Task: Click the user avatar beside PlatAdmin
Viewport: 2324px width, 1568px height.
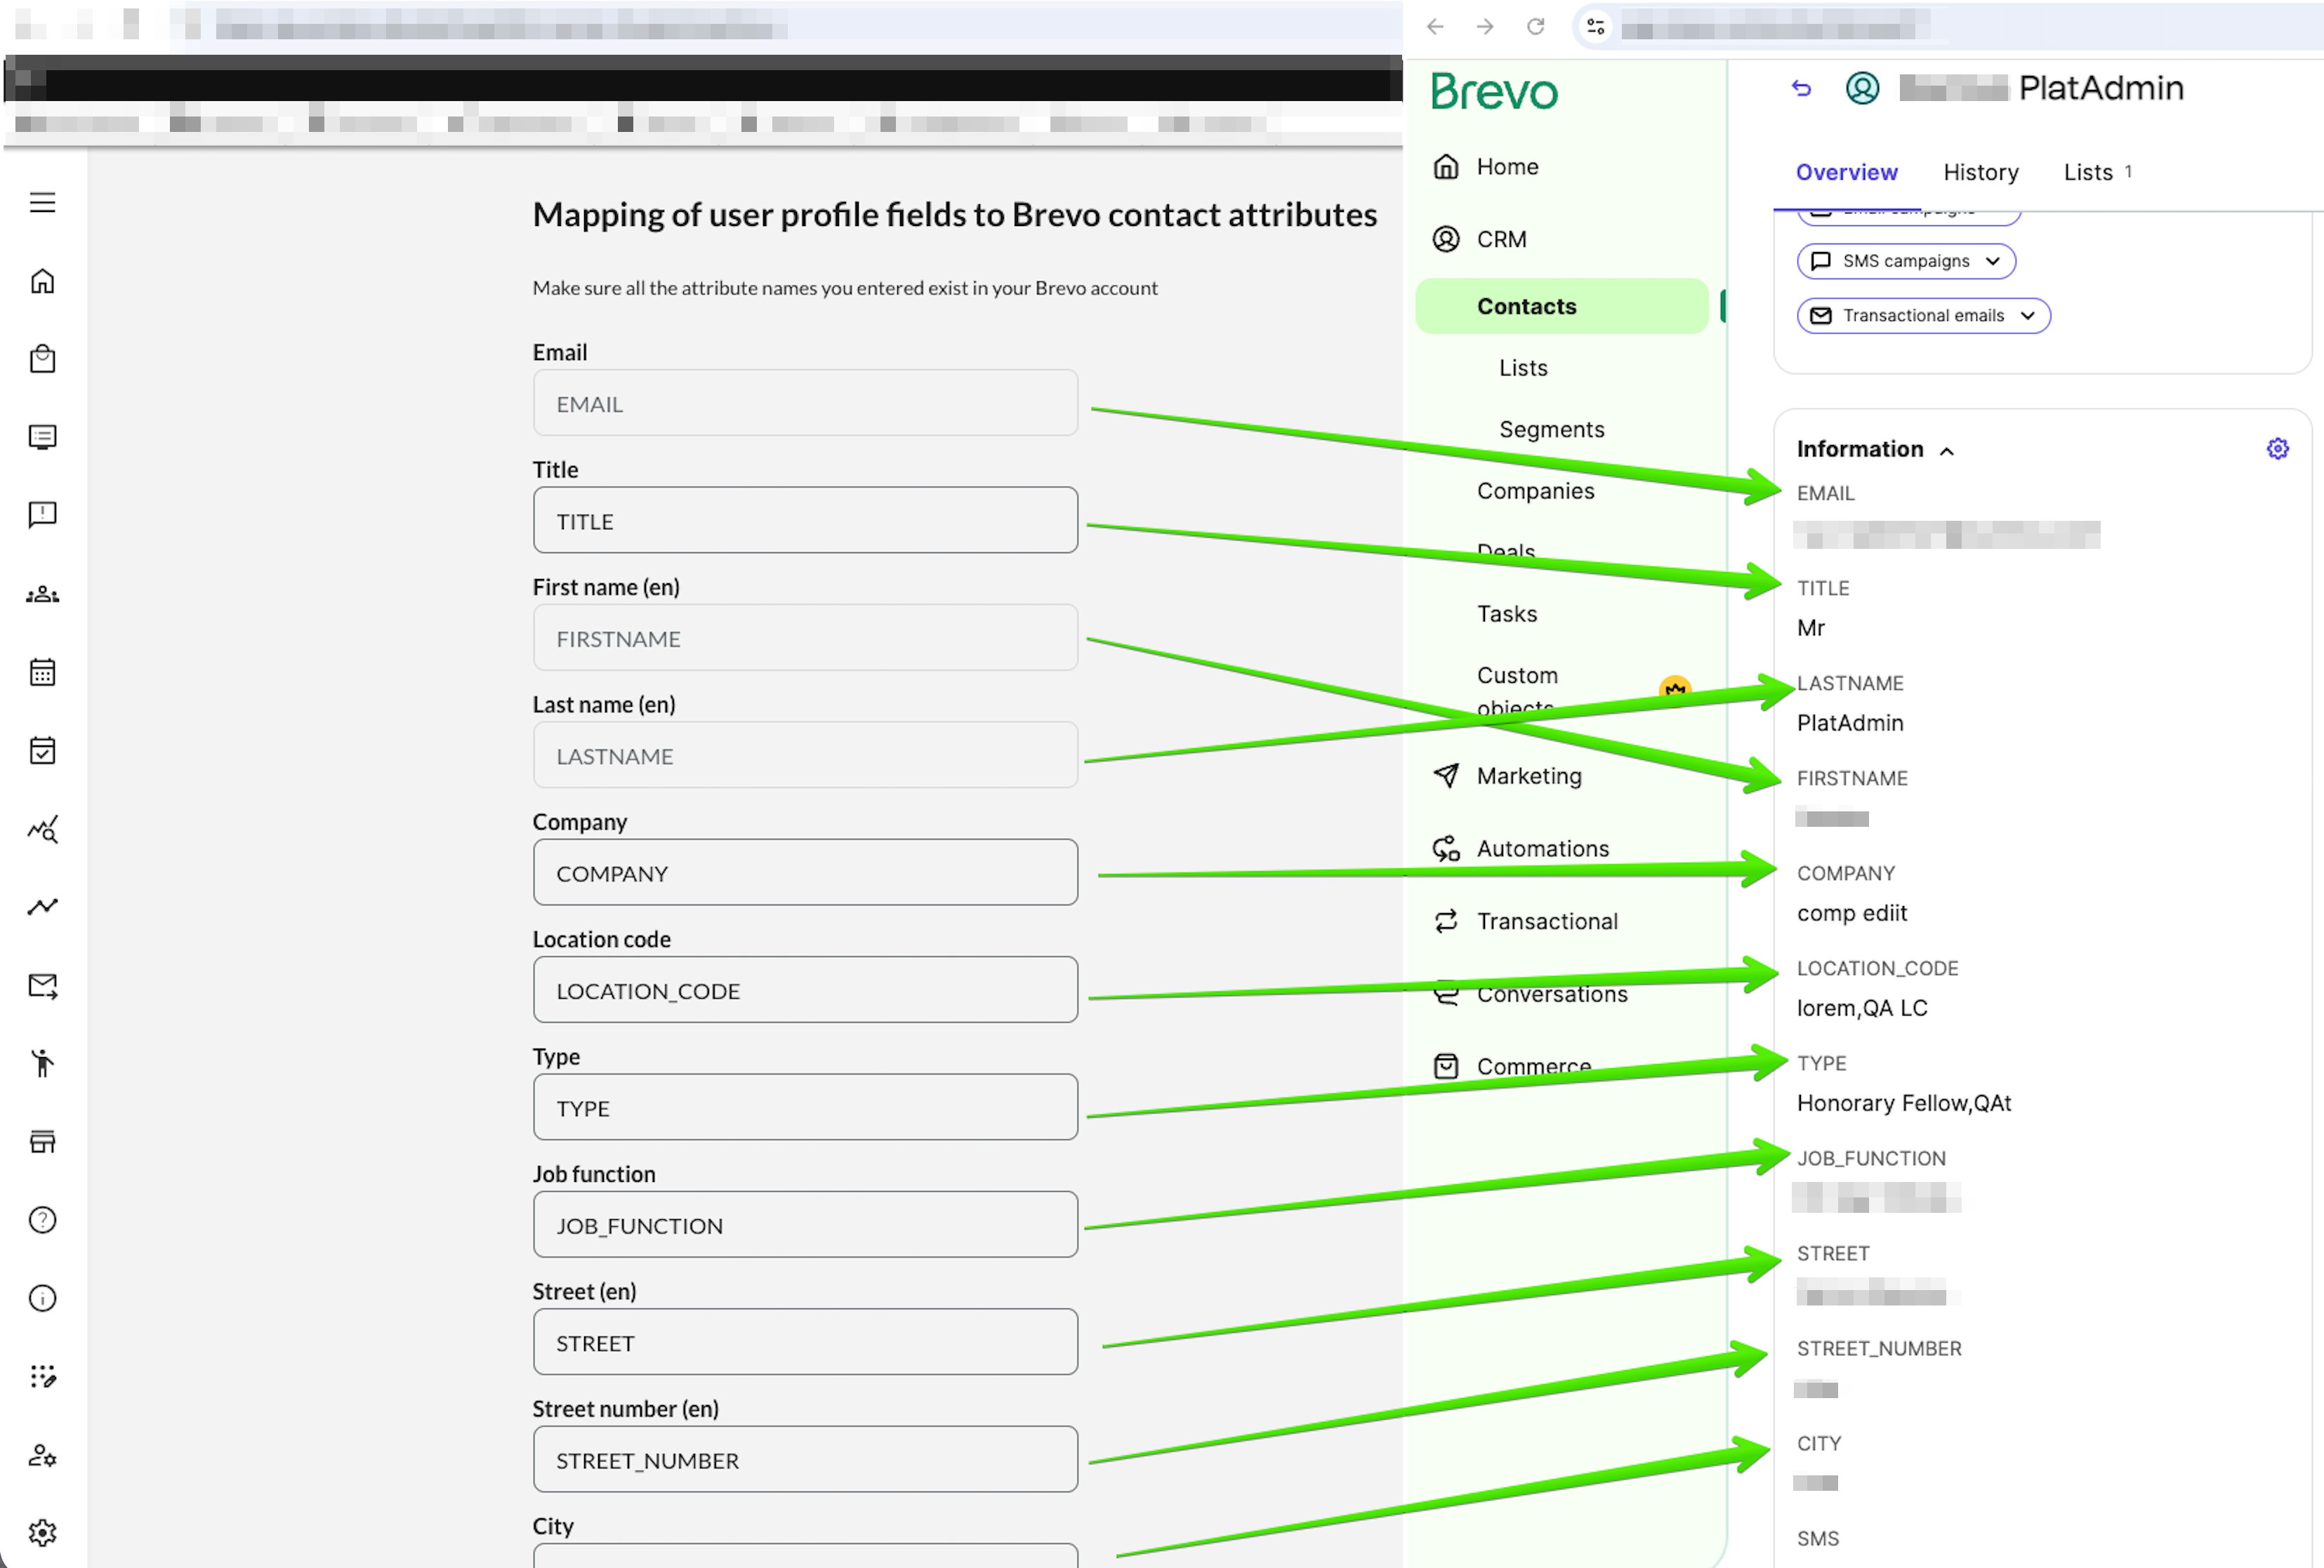Action: coord(1861,88)
